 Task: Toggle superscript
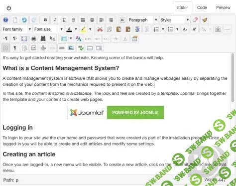194,29
